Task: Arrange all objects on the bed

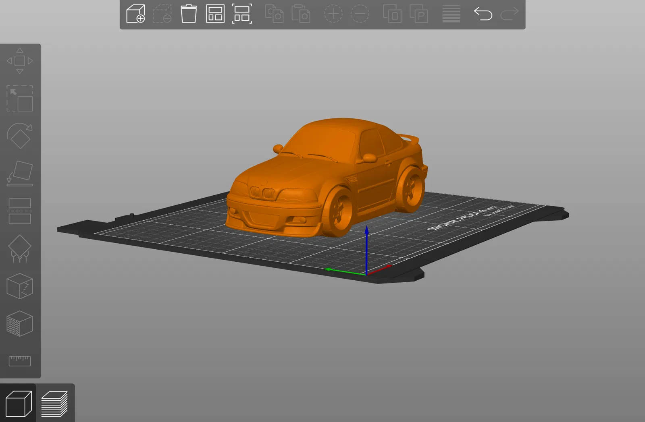Action: [215, 14]
